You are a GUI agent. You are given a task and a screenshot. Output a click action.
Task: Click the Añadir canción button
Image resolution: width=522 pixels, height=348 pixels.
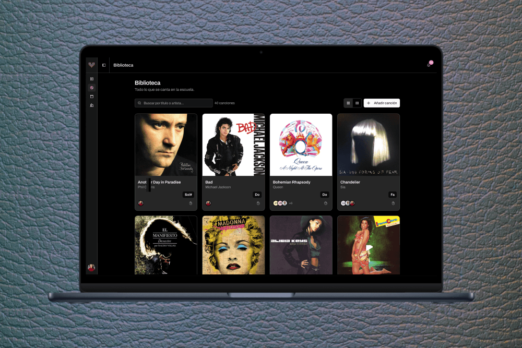[x=382, y=103]
